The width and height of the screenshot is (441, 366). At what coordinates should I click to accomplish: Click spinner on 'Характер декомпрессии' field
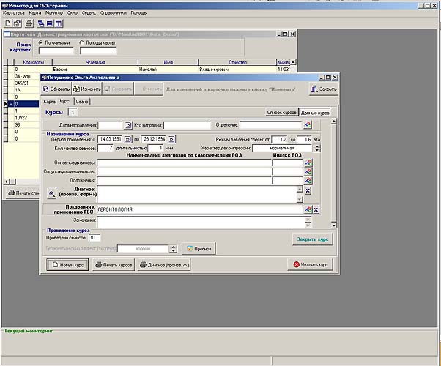click(x=317, y=148)
